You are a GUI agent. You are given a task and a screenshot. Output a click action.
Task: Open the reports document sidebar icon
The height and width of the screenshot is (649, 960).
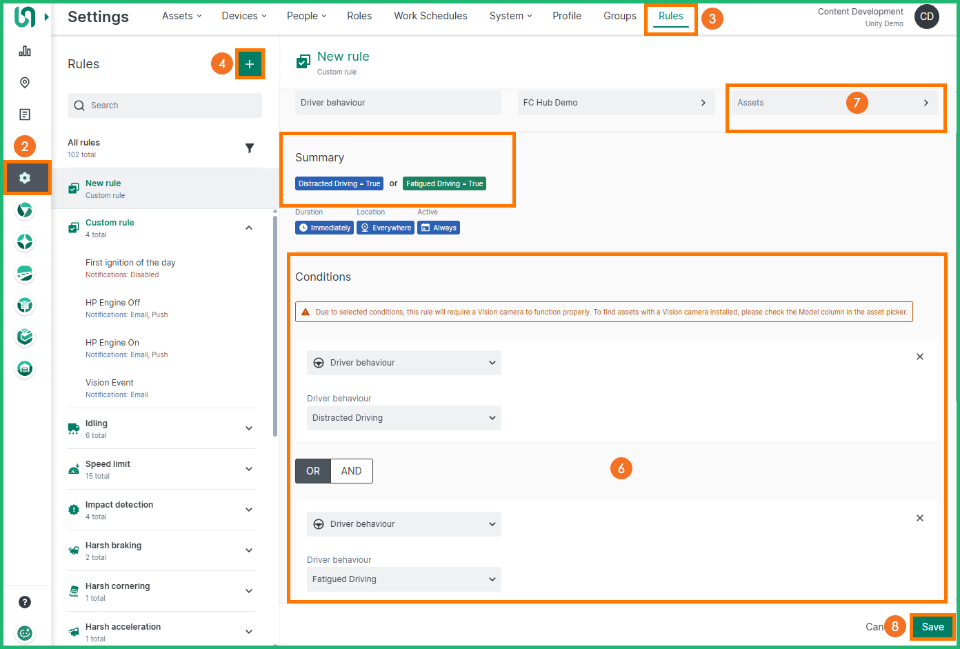(25, 114)
